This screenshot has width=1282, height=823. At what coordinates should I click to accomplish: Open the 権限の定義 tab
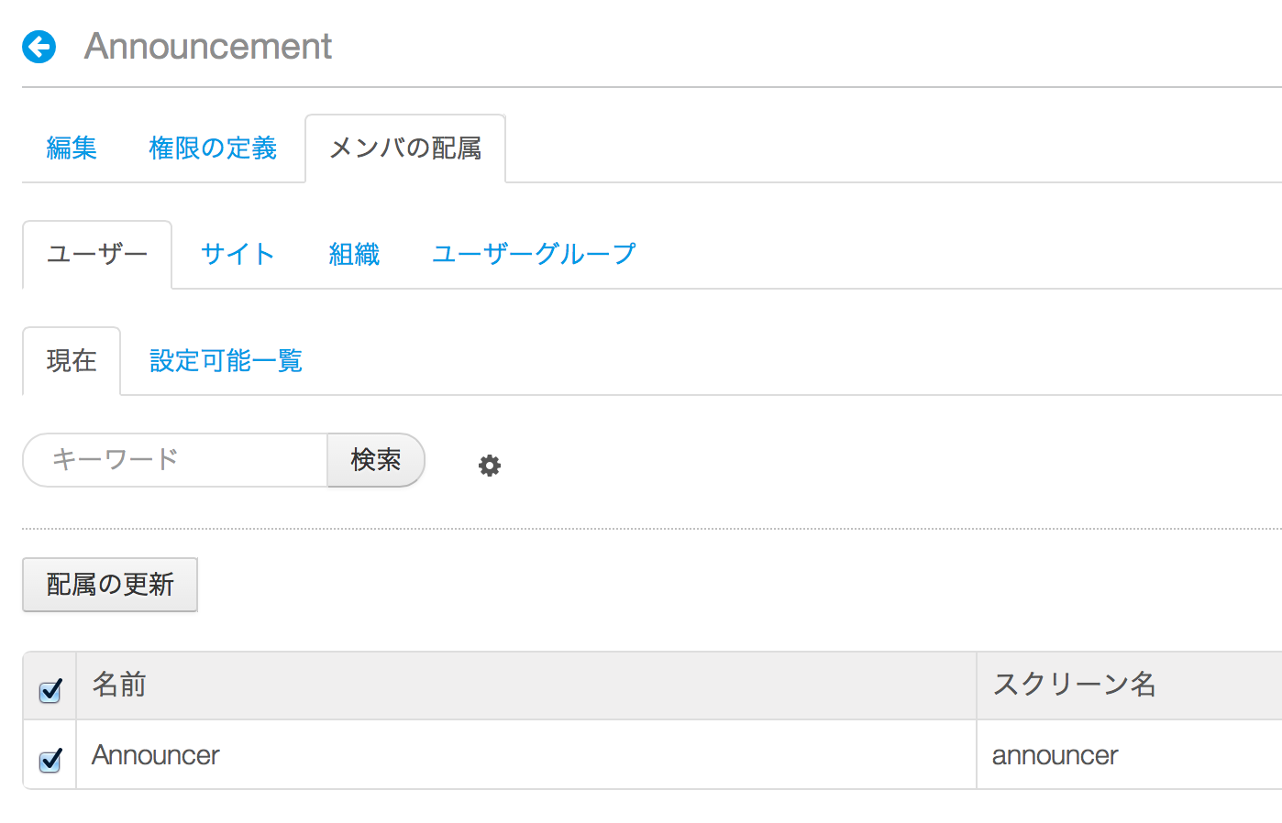(213, 148)
